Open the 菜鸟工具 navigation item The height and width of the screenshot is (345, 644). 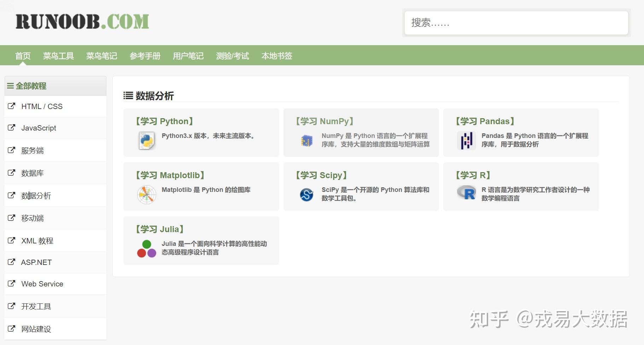(x=58, y=56)
